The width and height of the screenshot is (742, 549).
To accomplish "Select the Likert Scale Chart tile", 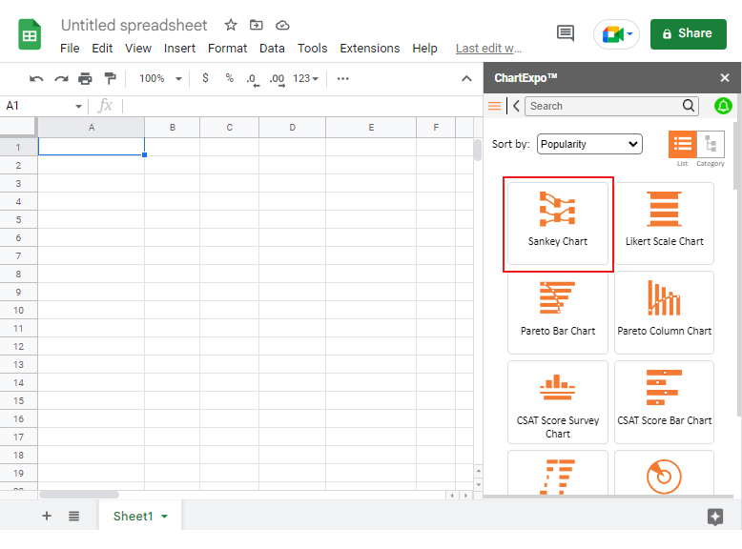I will coord(664,223).
